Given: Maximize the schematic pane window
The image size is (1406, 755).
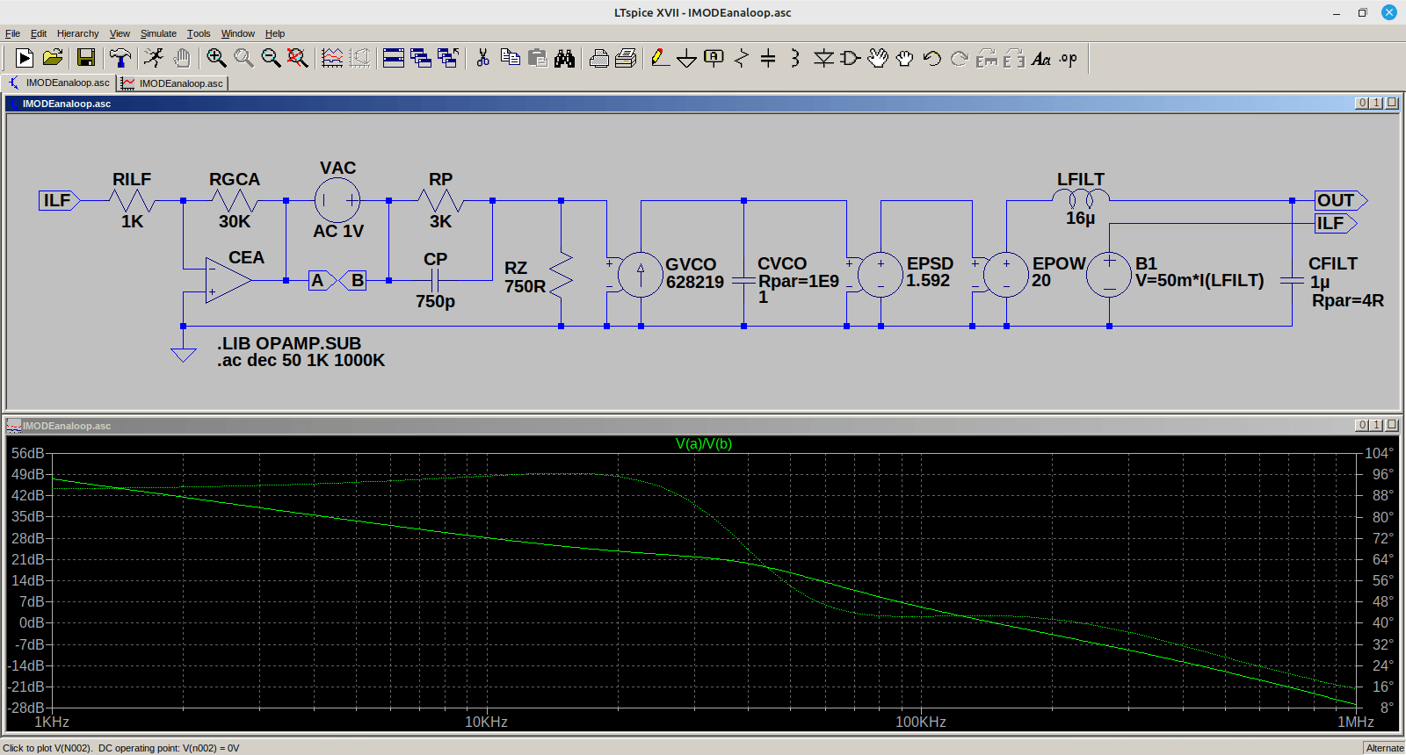Looking at the screenshot, I should click(x=1377, y=103).
